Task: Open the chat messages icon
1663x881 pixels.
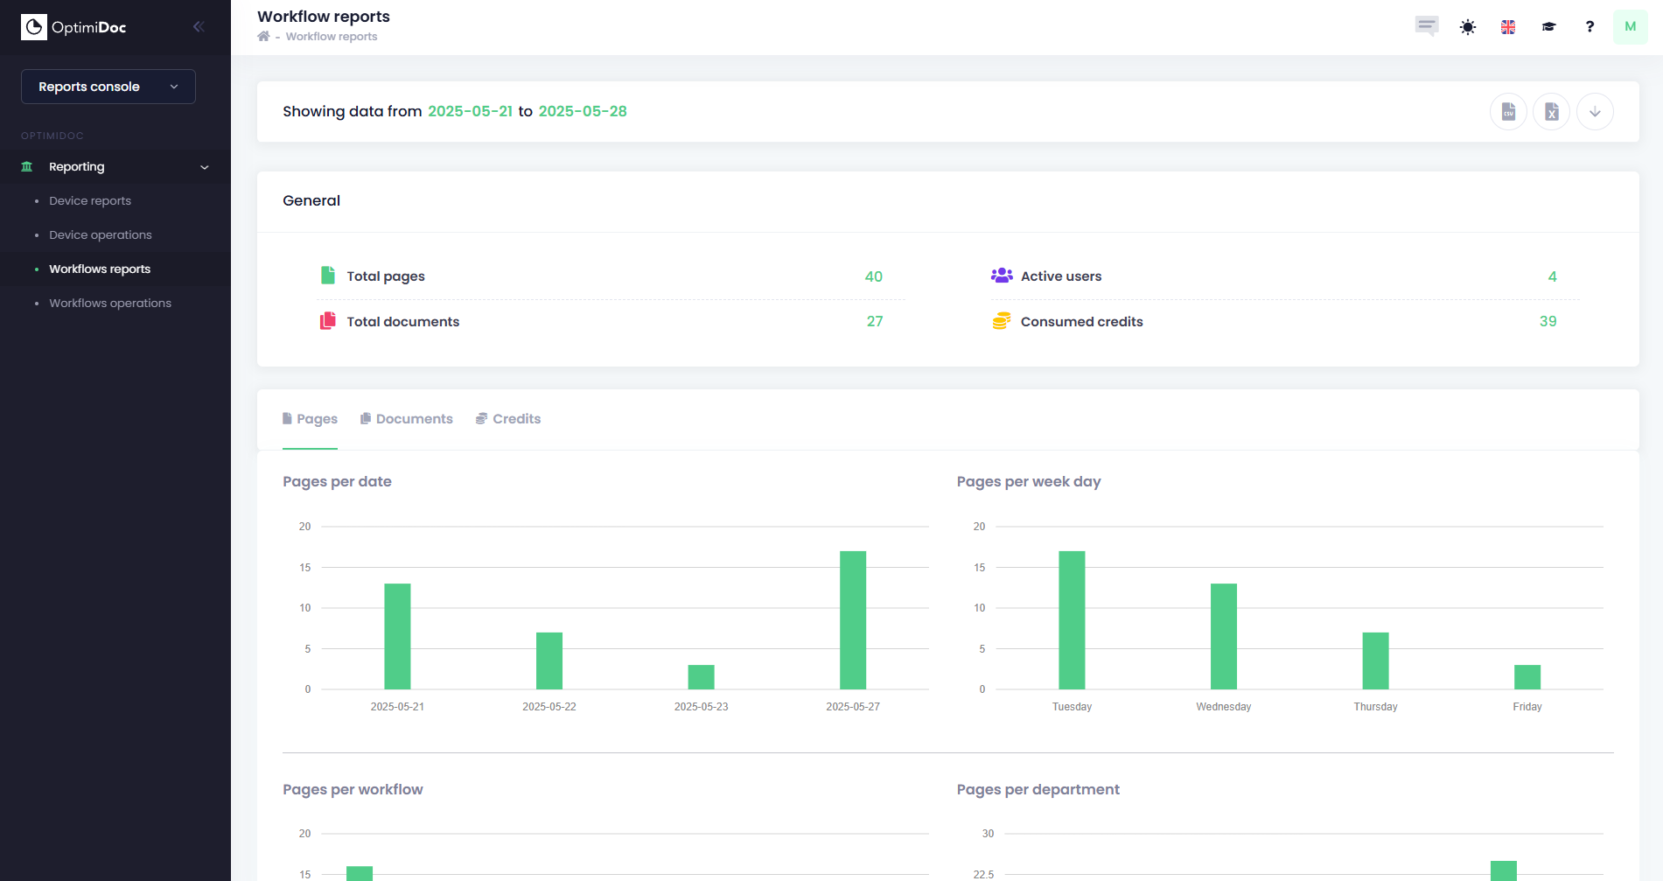Action: pyautogui.click(x=1427, y=26)
